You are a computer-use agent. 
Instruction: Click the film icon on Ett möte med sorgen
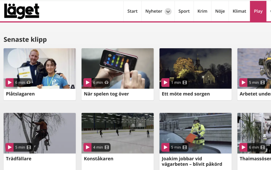(185, 83)
